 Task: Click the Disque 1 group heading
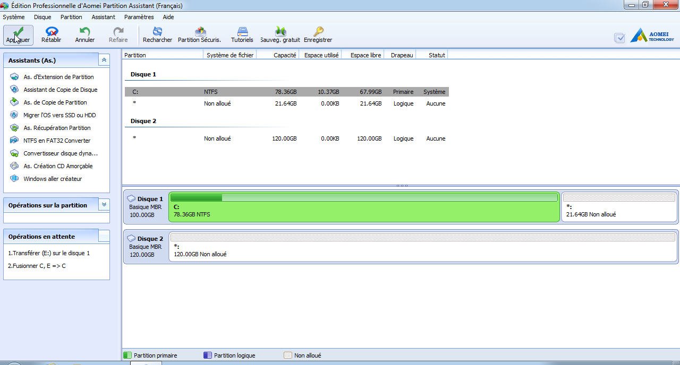[143, 74]
